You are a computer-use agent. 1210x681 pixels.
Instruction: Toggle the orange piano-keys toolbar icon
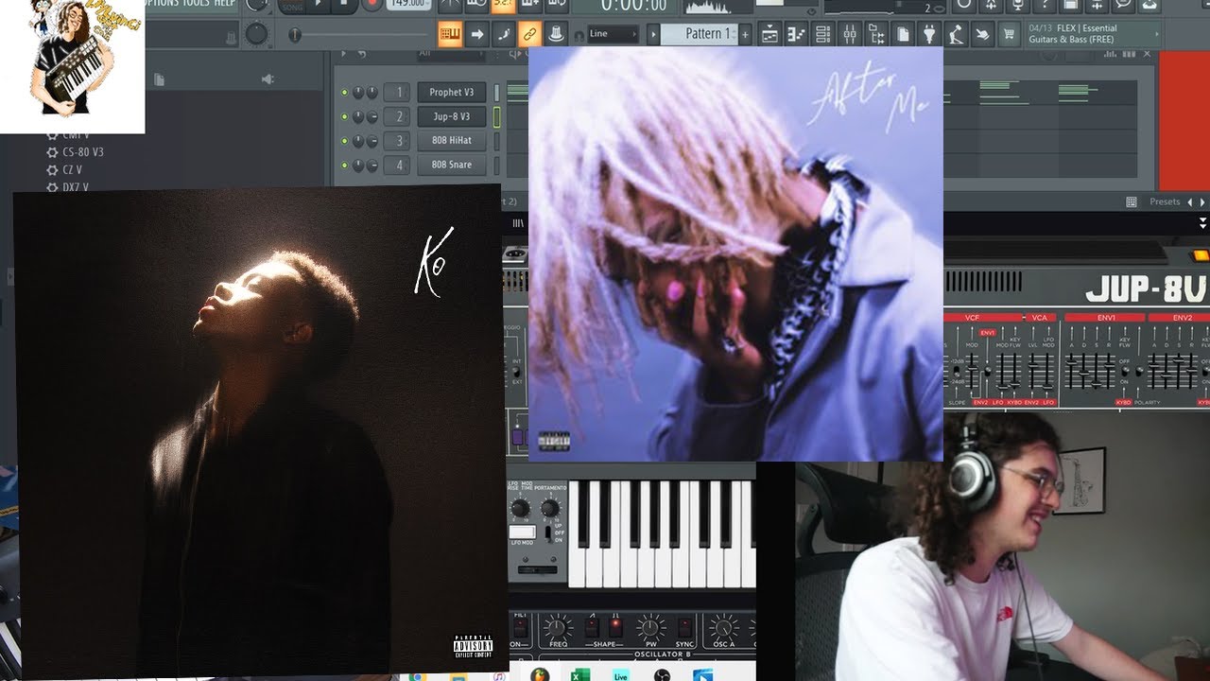(450, 34)
